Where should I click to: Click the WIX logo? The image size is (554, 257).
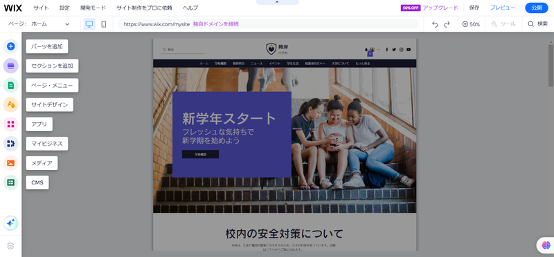(x=12, y=8)
